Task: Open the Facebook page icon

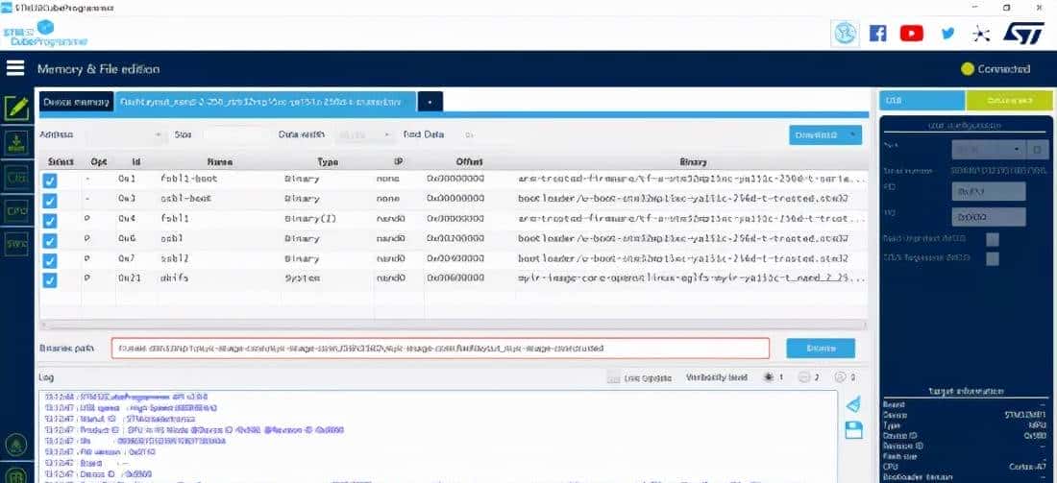Action: point(877,33)
